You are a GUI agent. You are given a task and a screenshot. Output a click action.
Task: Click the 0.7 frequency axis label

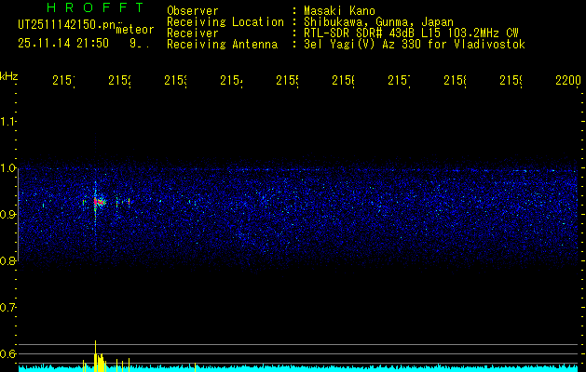[x=7, y=307]
